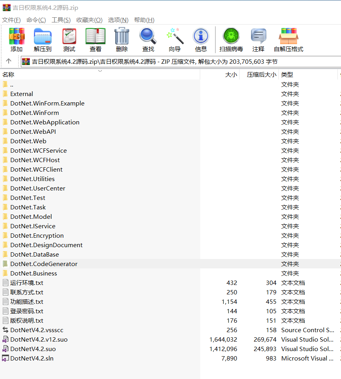Sort by 压缩后大小 column header
The image size is (341, 379).
[x=261, y=75]
